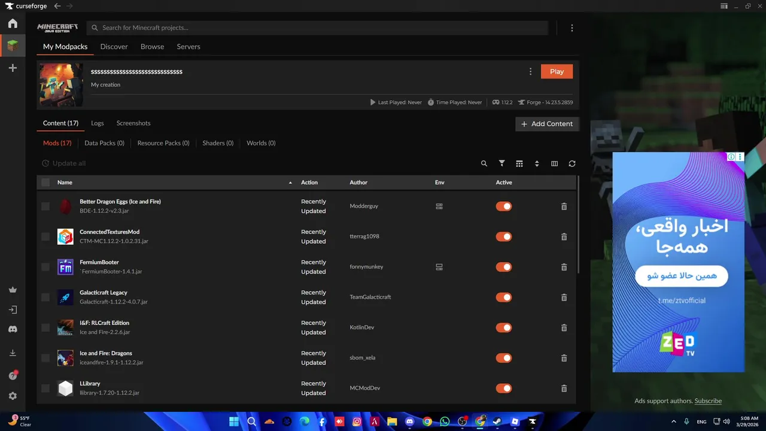Open the three-dot menu beside search bar
This screenshot has width=766, height=431.
pos(572,28)
